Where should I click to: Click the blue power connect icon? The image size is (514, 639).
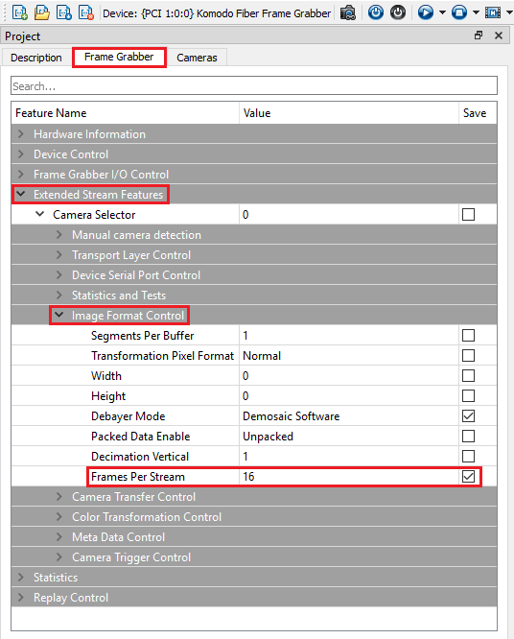point(376,12)
